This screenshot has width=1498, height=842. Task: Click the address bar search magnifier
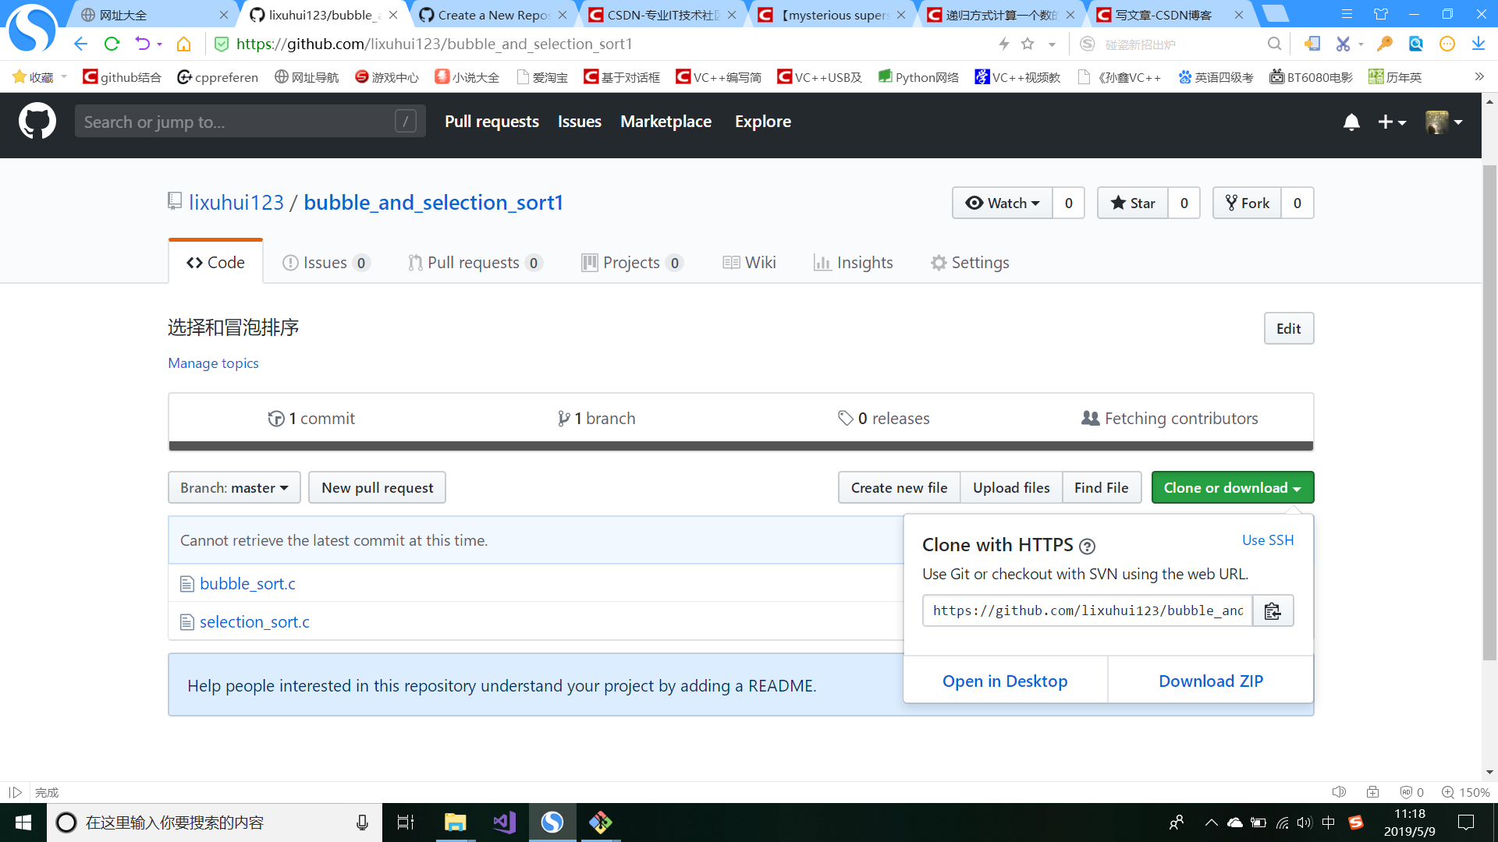point(1274,44)
